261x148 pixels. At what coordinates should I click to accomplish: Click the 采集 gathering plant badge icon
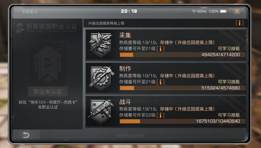tap(100, 44)
